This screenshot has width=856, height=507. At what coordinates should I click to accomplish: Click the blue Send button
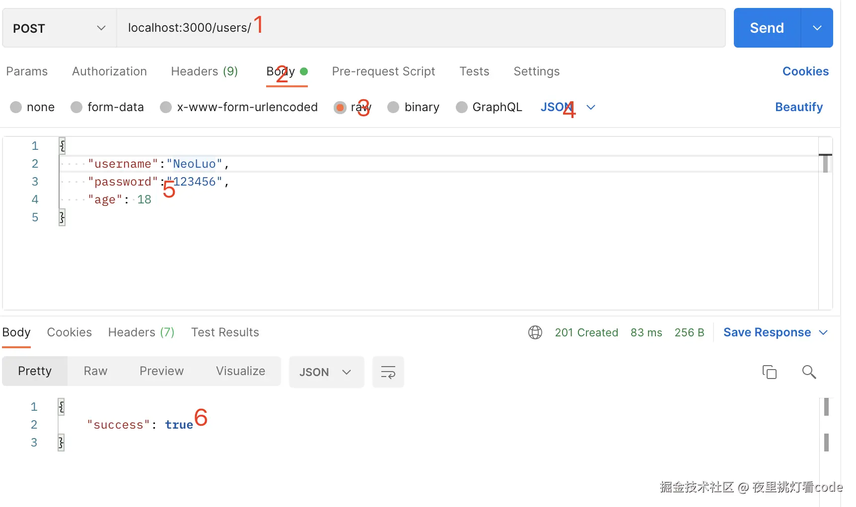767,28
